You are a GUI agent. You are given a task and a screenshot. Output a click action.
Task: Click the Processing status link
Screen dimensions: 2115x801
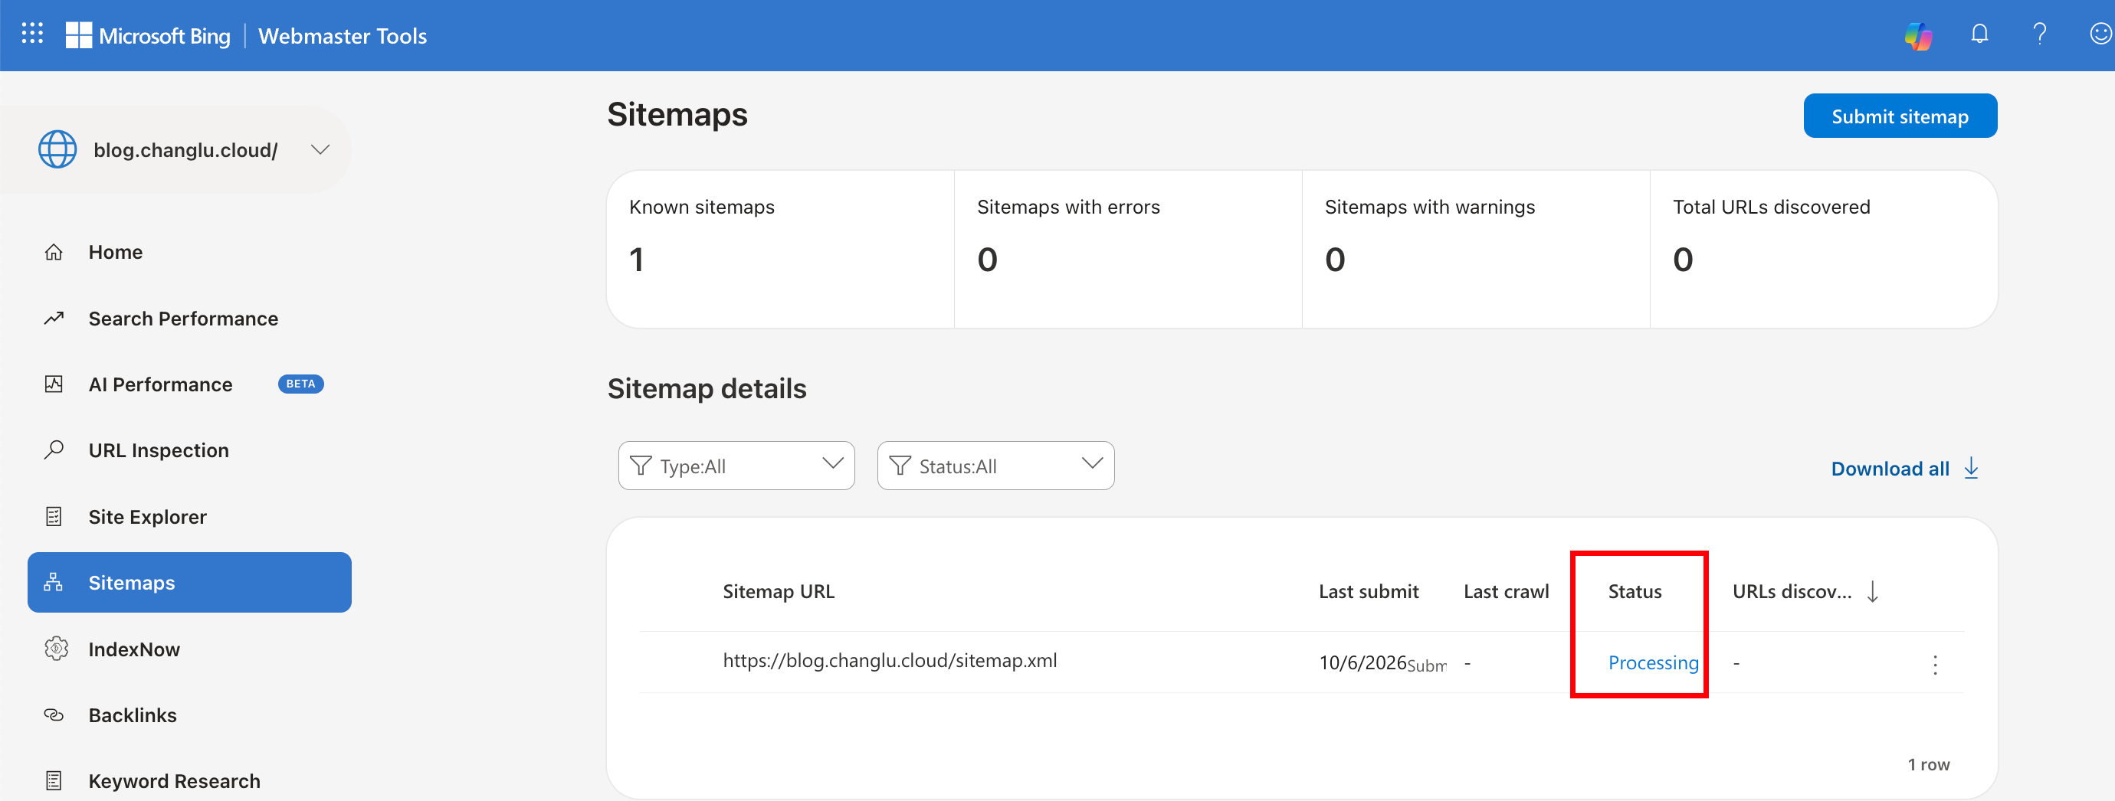pos(1653,662)
